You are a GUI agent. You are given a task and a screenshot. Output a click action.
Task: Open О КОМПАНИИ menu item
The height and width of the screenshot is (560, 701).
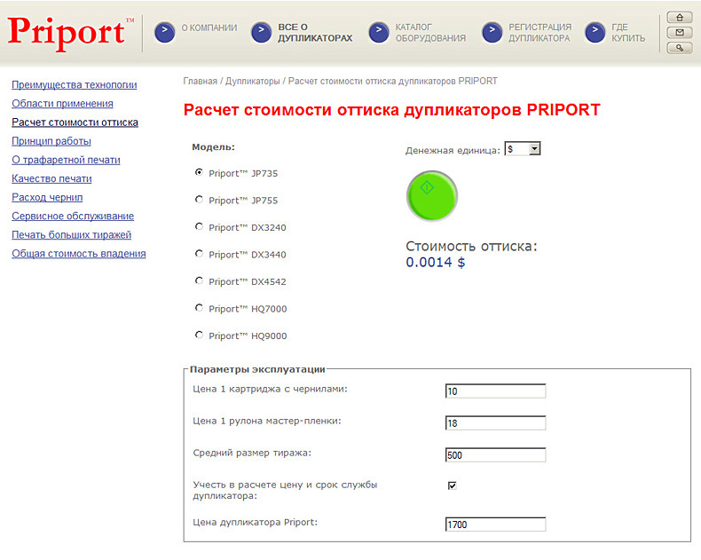pyautogui.click(x=209, y=28)
